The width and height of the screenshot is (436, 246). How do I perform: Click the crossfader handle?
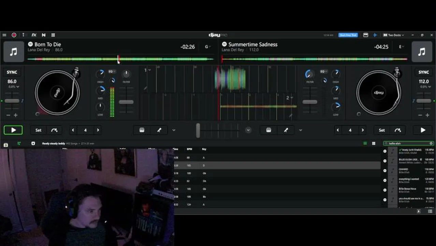click(198, 131)
